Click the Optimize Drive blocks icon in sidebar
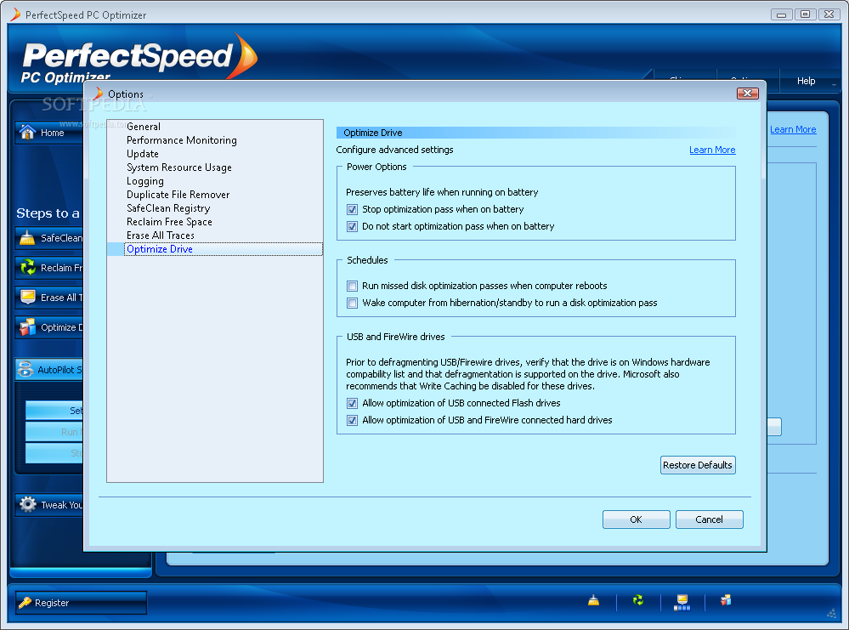Image resolution: width=849 pixels, height=630 pixels. tap(27, 326)
